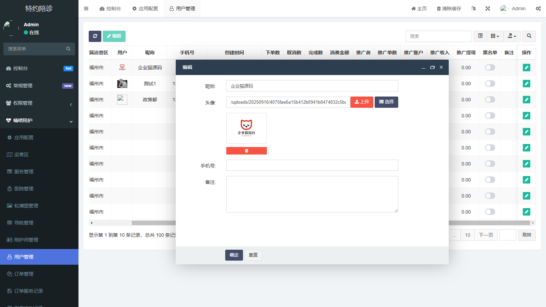This screenshot has height=307, width=546.
Task: Go to 下一页 next page
Action: tap(486, 235)
